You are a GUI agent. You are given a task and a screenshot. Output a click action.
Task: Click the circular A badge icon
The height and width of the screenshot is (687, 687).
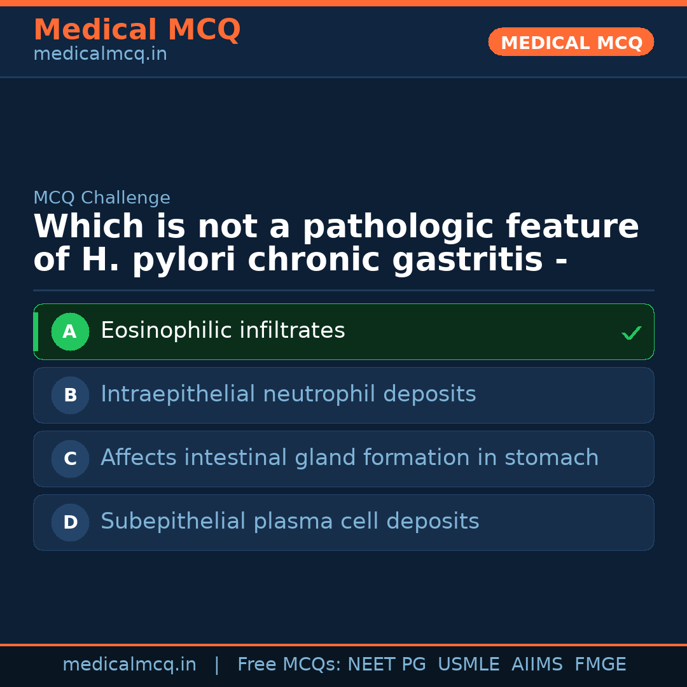coord(70,331)
